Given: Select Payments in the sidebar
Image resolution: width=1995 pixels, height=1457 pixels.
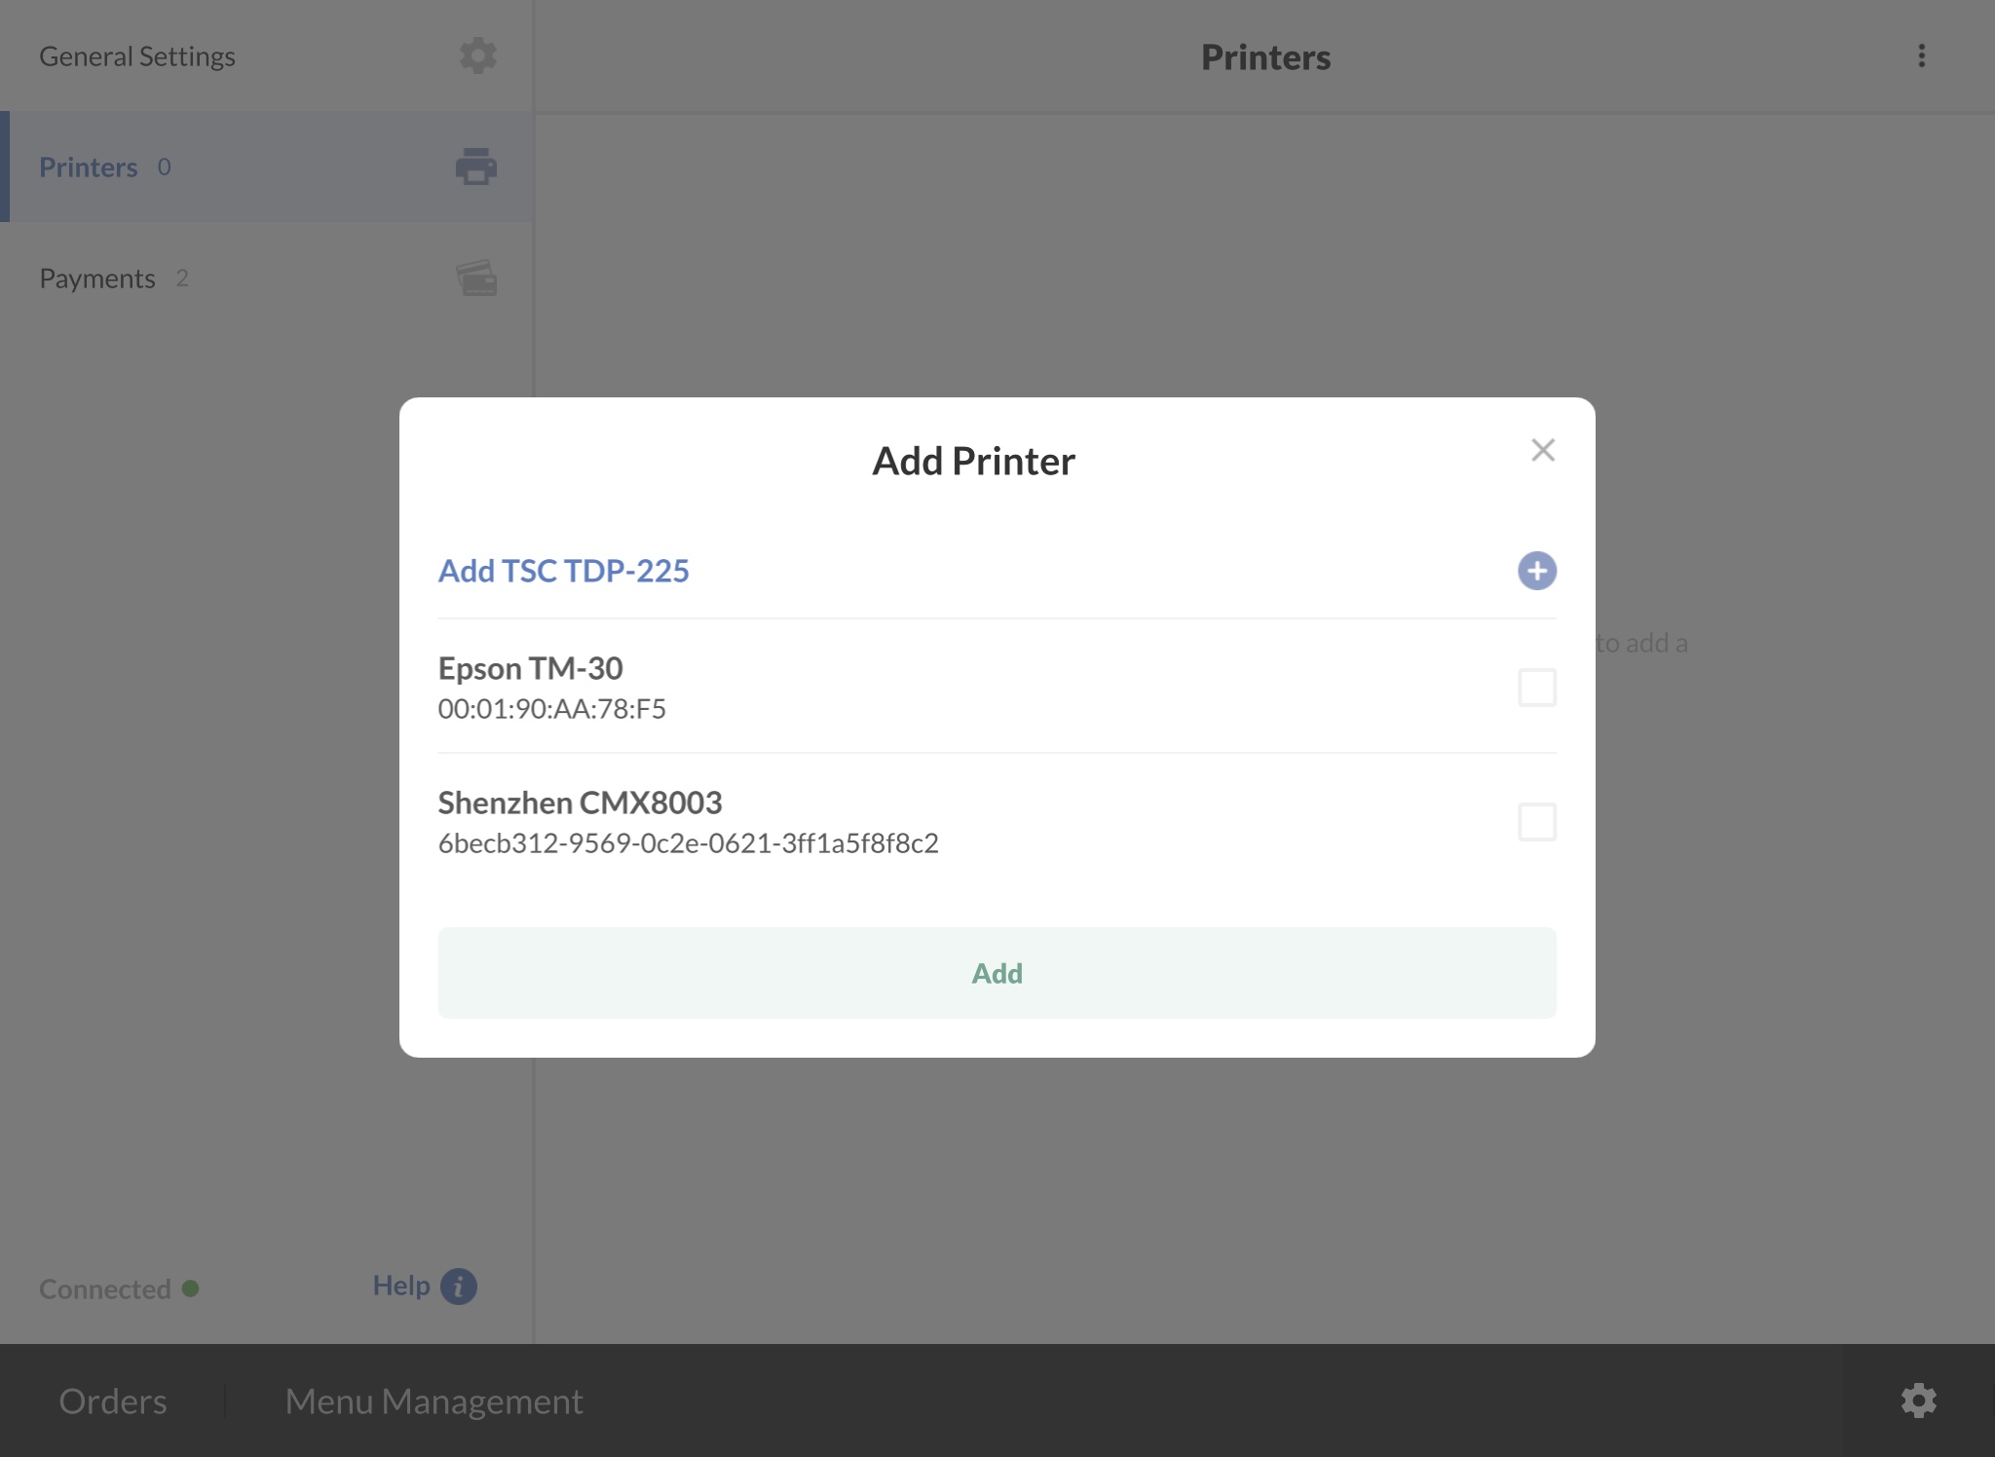Looking at the screenshot, I should point(97,279).
